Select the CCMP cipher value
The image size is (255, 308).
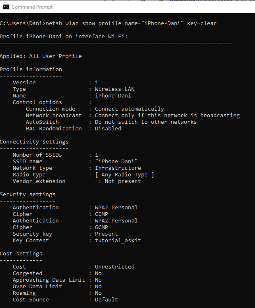(102, 214)
